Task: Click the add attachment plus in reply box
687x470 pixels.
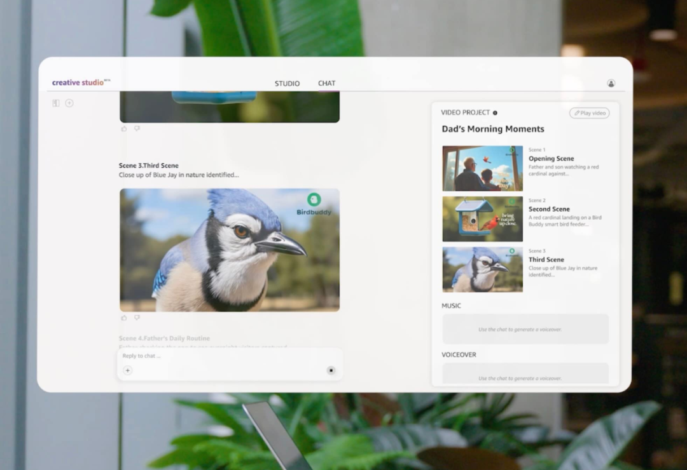Action: pyautogui.click(x=128, y=371)
